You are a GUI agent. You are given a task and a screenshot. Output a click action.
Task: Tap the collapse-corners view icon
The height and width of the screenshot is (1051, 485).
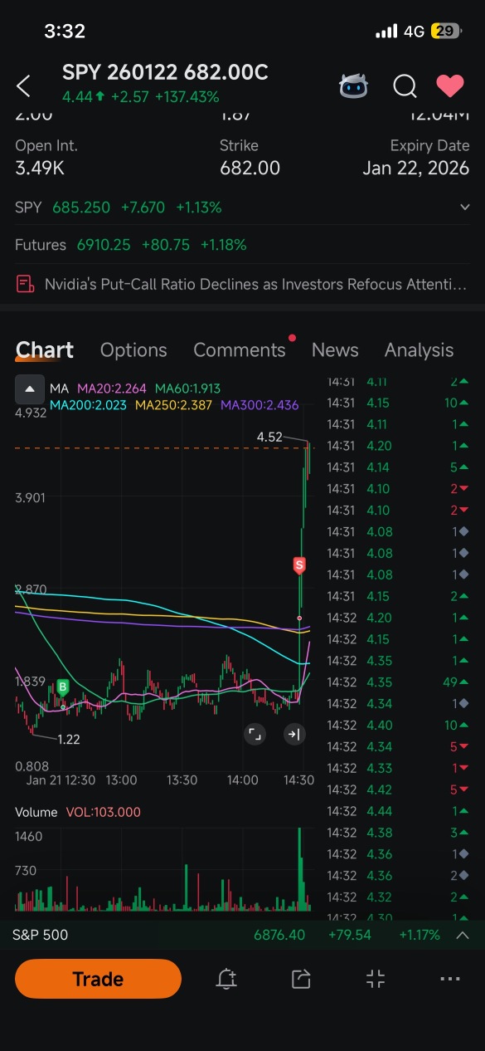tap(376, 979)
